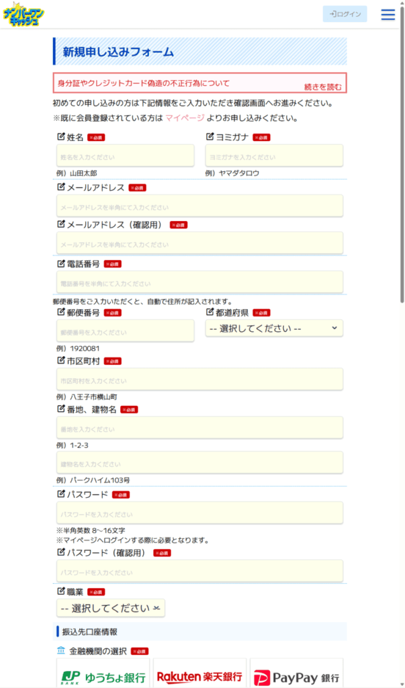Select ゆうちょ銀行 as the bank
Image resolution: width=405 pixels, height=688 pixels.
(103, 673)
